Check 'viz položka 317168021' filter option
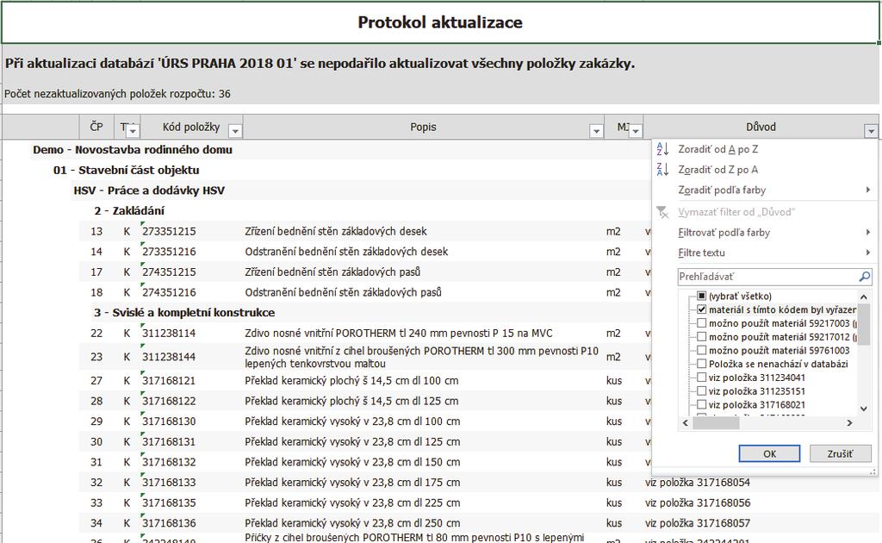This screenshot has height=543, width=882. (701, 404)
